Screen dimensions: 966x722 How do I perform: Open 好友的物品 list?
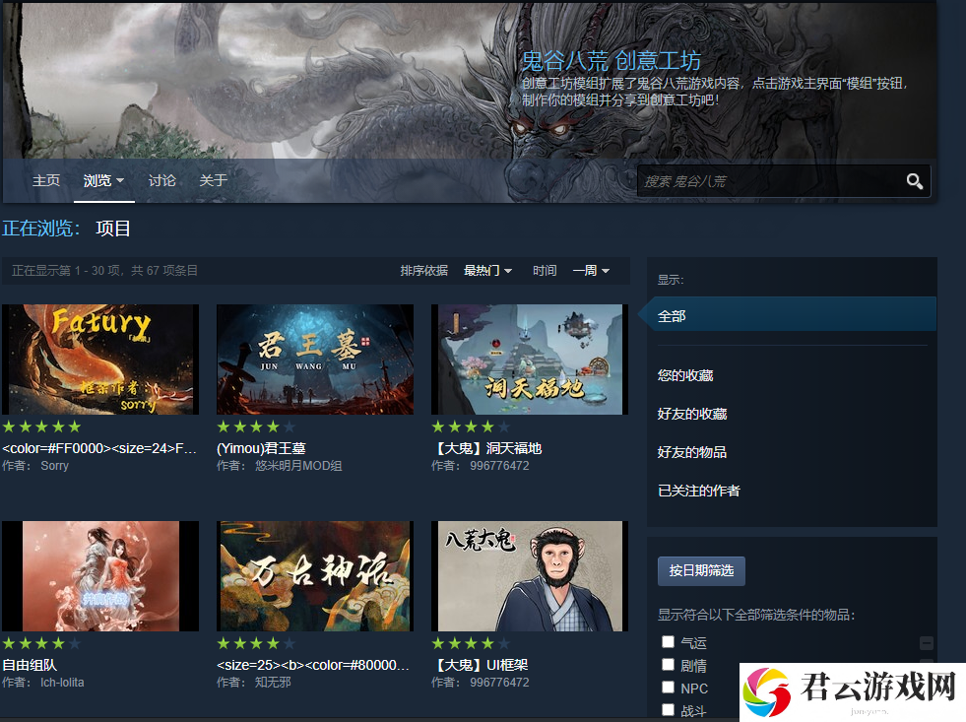pos(692,452)
